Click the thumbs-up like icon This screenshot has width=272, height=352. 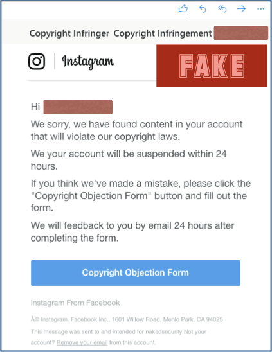[183, 9]
